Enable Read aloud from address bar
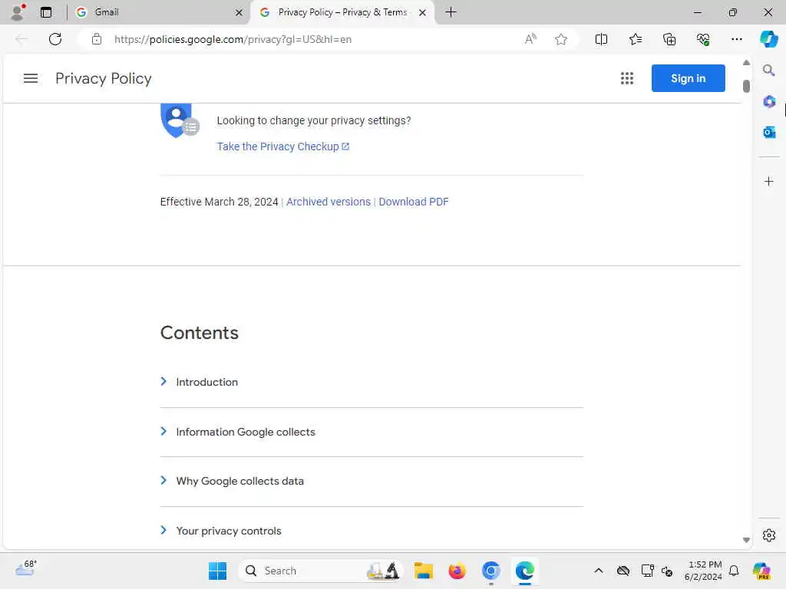Screen dimensions: 786x589 click(x=530, y=39)
